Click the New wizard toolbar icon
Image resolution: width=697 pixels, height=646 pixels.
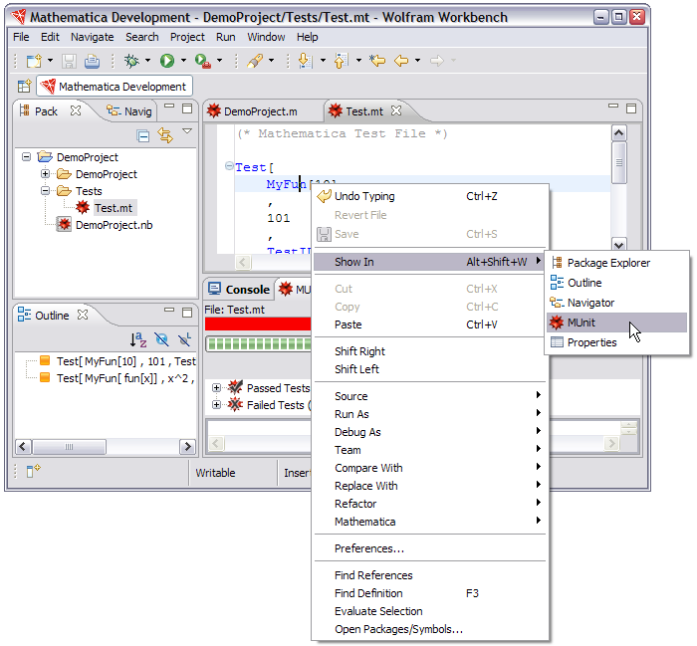[34, 61]
